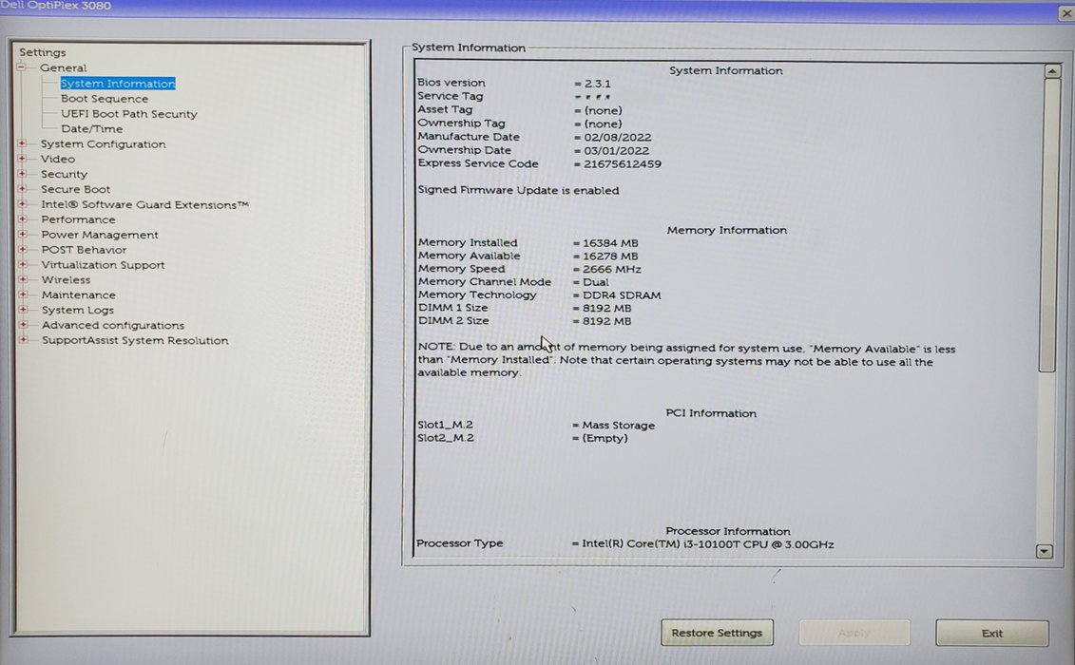The width and height of the screenshot is (1075, 665).
Task: Click the Ownership Tag (none) value
Action: point(603,124)
